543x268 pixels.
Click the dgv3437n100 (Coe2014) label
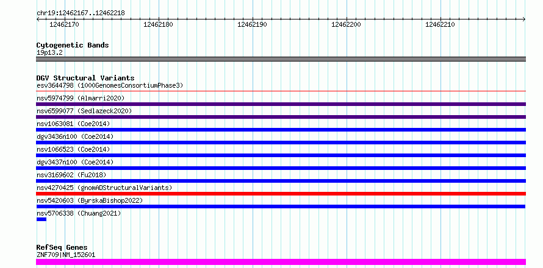click(75, 162)
